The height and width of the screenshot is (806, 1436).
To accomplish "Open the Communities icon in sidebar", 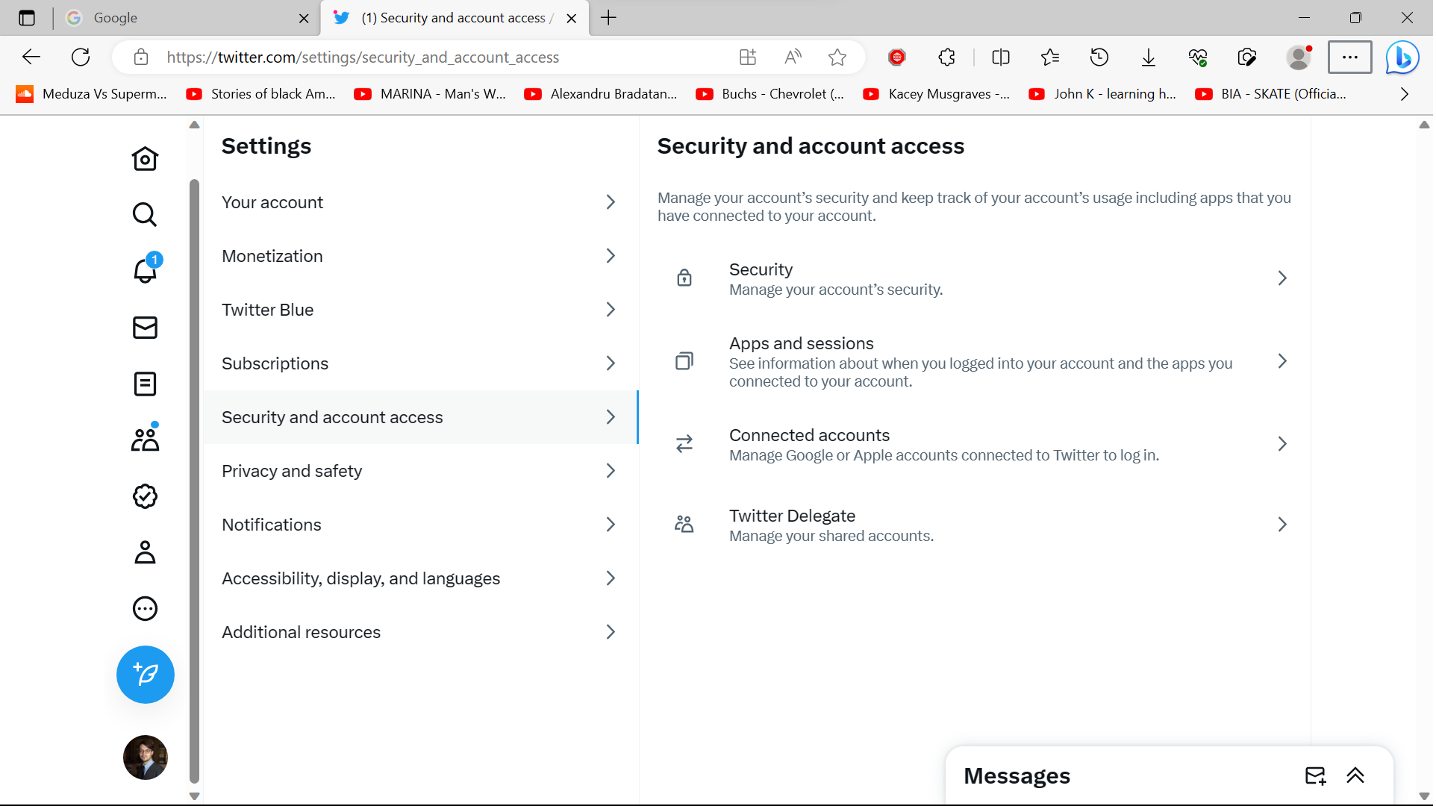I will pos(145,440).
